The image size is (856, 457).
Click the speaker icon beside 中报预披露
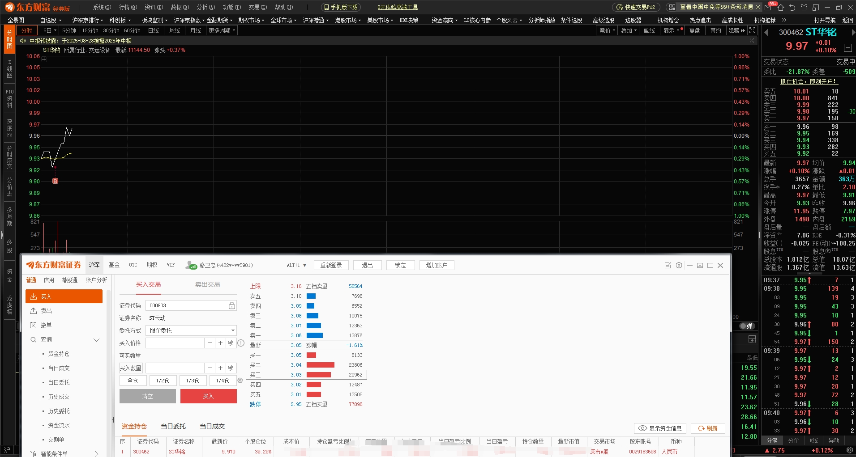(23, 41)
